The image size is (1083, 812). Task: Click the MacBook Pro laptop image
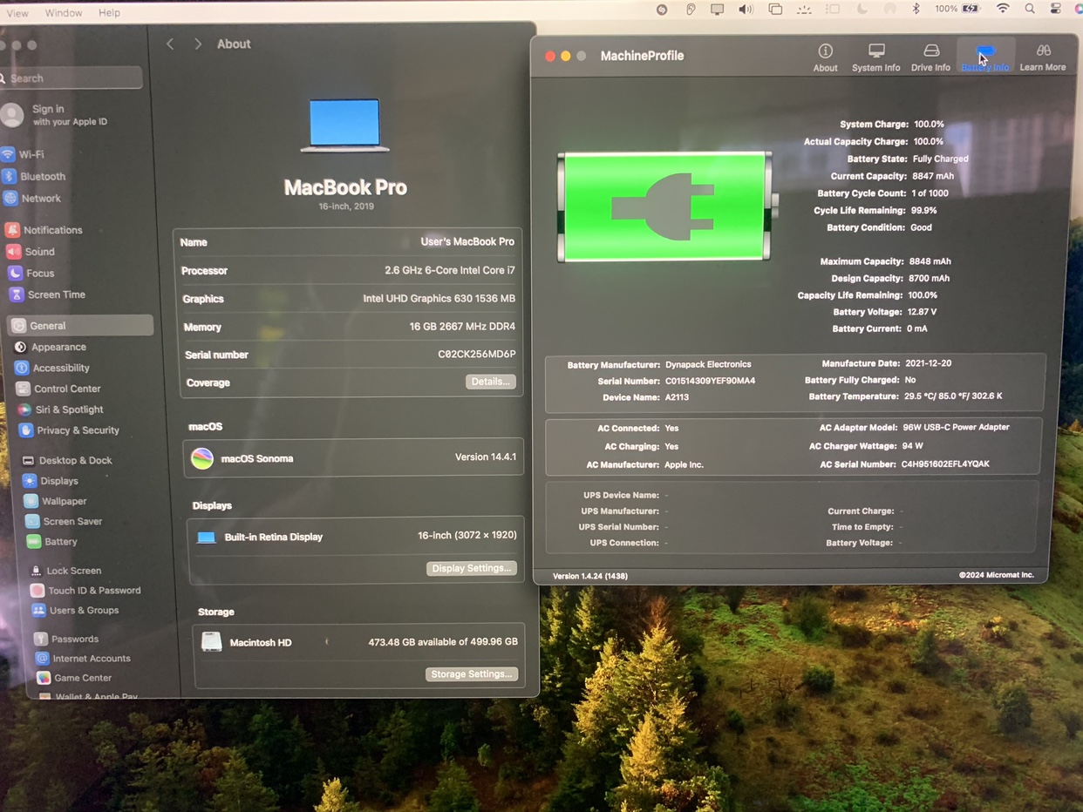tap(344, 125)
